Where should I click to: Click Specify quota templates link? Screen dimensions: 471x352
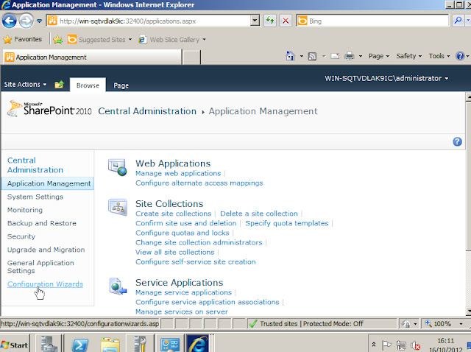pos(287,223)
